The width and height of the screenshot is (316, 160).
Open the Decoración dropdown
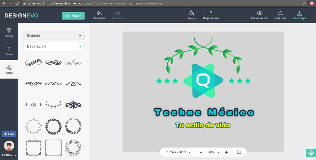coord(54,47)
